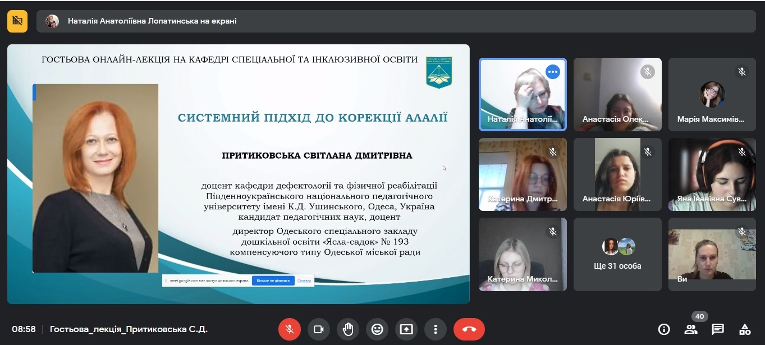Open options dots on Наталія Анатолії tile
The image size is (765, 345).
(553, 72)
